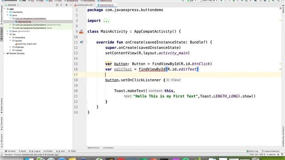
Task: Change the UTF-8 file encoding
Action: click(262, 155)
